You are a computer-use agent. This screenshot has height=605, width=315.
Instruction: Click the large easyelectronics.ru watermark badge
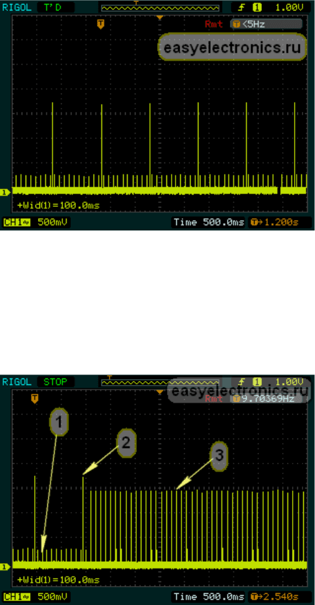point(232,47)
